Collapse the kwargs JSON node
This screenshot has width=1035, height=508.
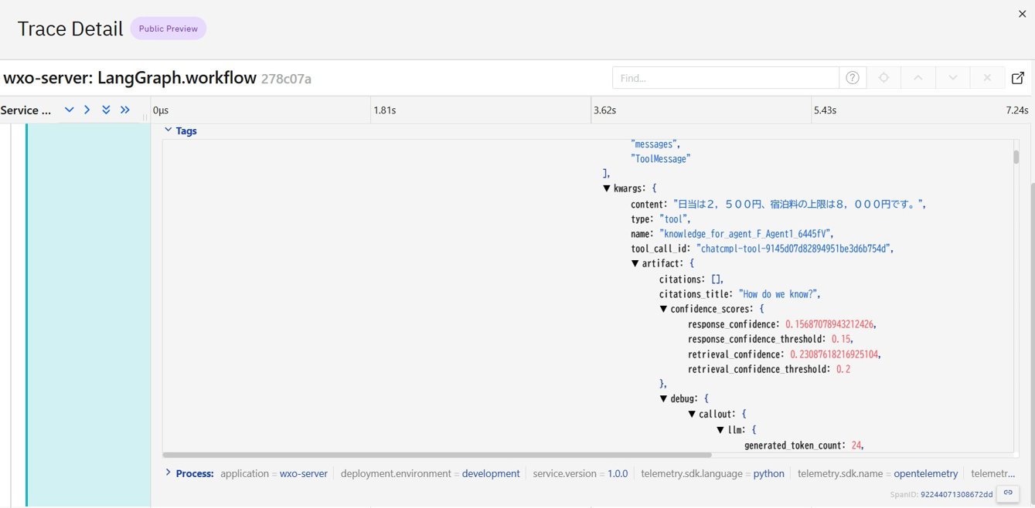(607, 188)
